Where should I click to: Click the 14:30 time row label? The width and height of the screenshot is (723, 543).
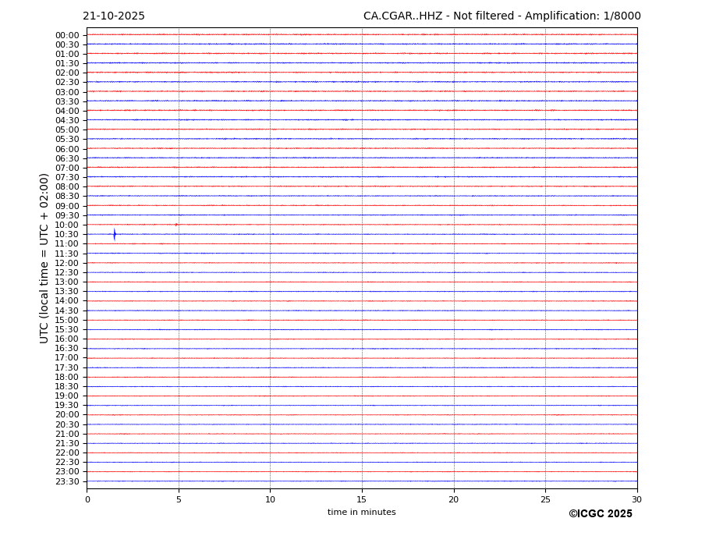67,311
